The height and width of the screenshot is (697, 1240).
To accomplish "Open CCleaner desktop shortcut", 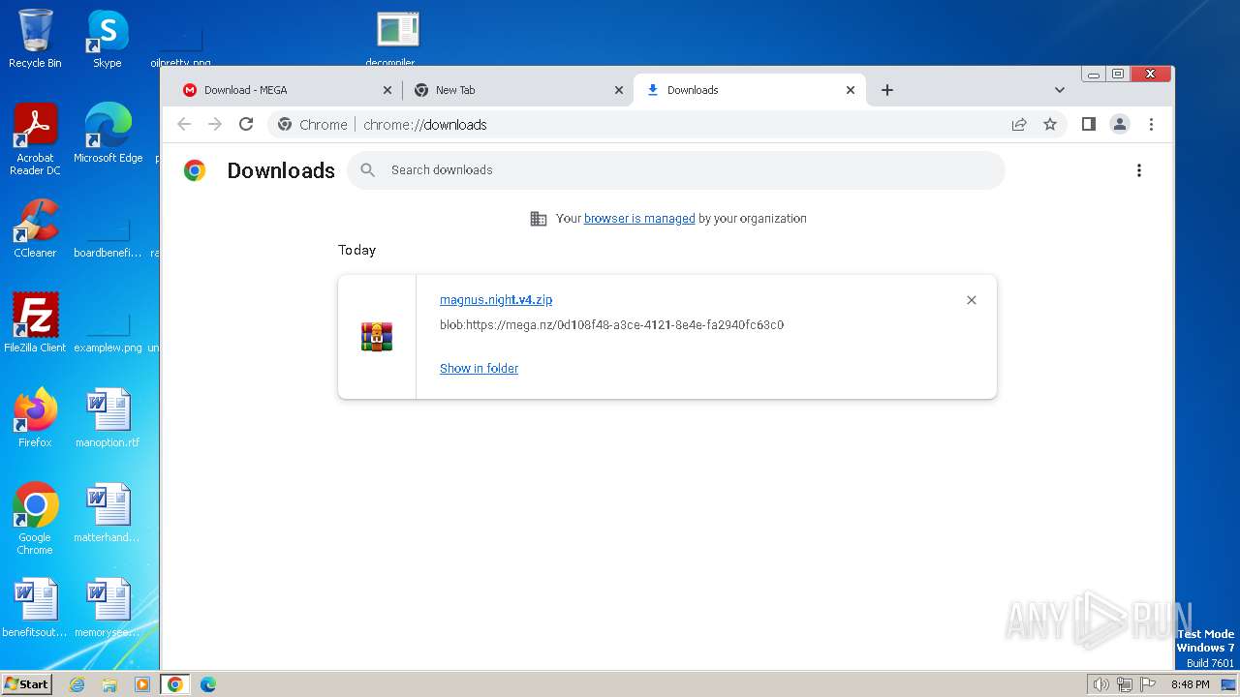I will 35,228.
